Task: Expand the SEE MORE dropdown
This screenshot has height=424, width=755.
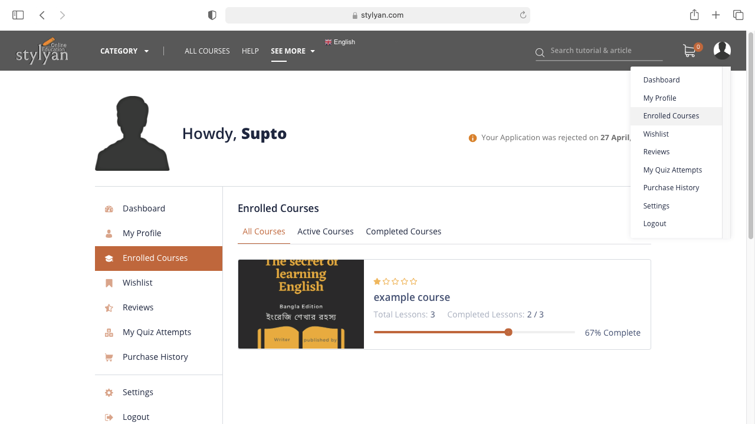Action: click(x=293, y=51)
